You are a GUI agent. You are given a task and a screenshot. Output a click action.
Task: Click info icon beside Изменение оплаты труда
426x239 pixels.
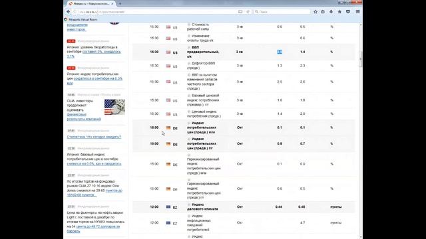click(189, 36)
